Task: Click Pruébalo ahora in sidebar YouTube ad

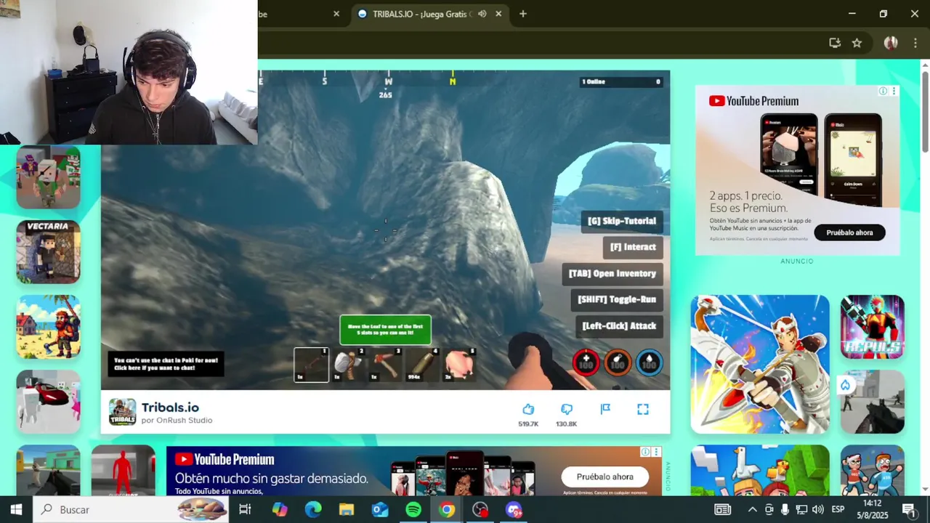Action: pyautogui.click(x=849, y=232)
